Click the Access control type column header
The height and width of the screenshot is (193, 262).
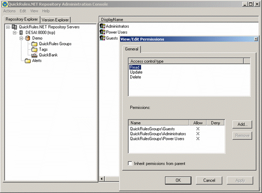coord(186,61)
